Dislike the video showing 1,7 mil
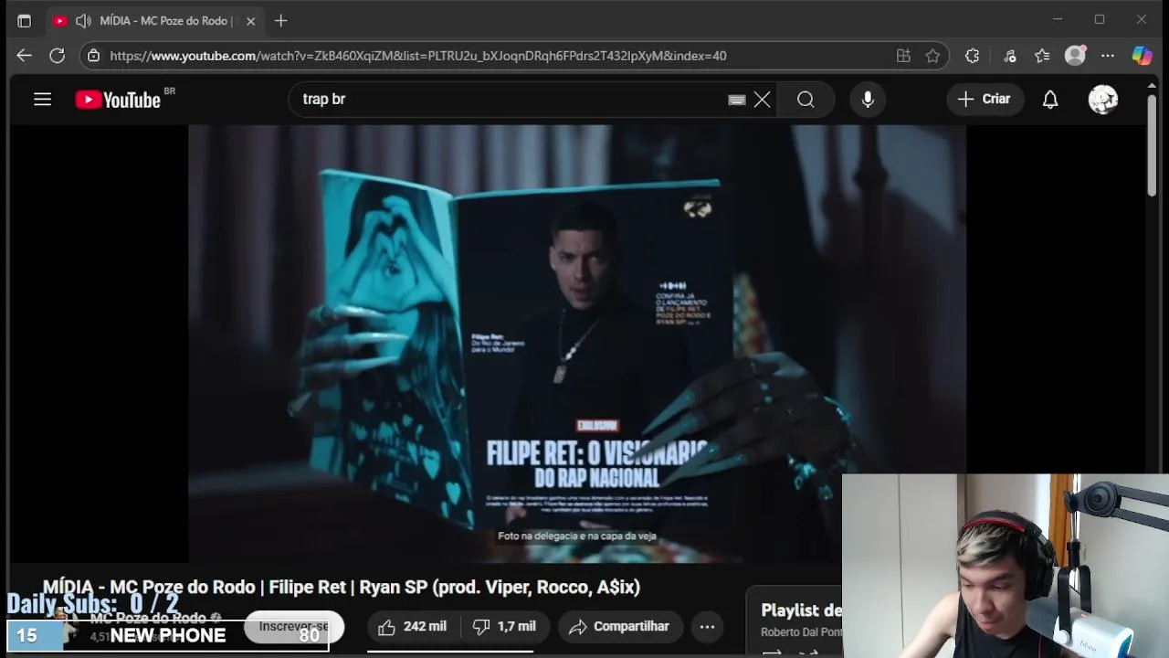 505,626
